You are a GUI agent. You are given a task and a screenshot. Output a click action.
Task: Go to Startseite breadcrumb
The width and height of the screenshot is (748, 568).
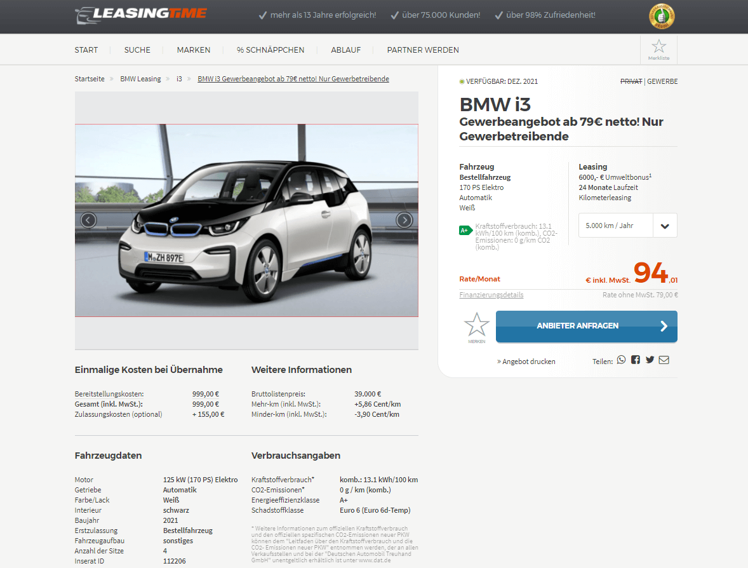coord(90,79)
